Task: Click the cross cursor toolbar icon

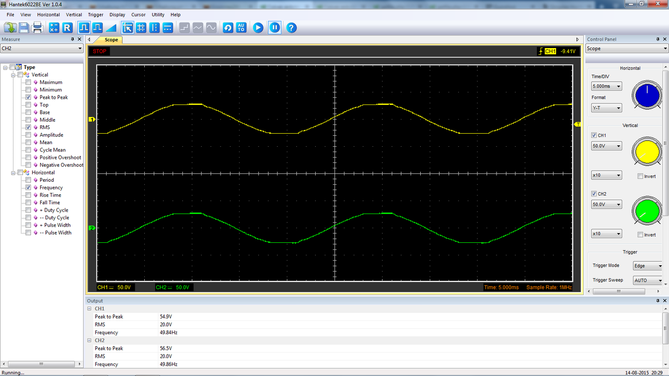Action: 128,28
